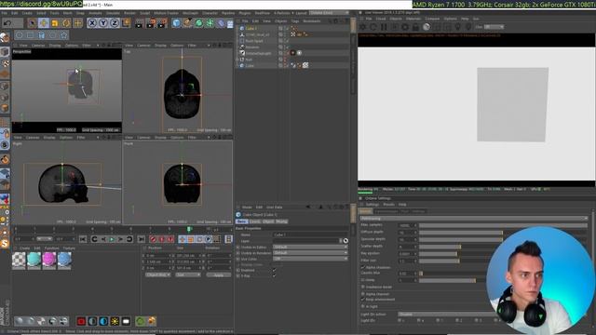Open the Animate menu

point(95,13)
